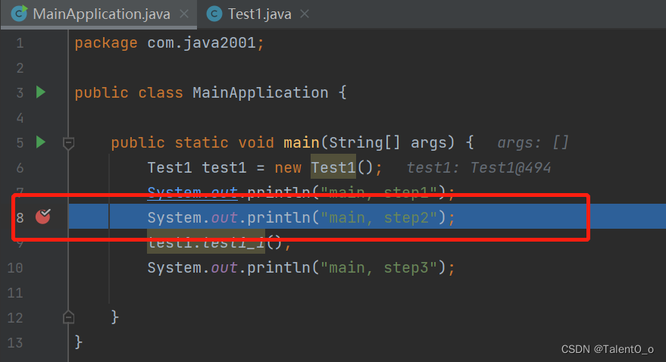Click inline hint 'args: []'
The width and height of the screenshot is (666, 362).
(533, 143)
